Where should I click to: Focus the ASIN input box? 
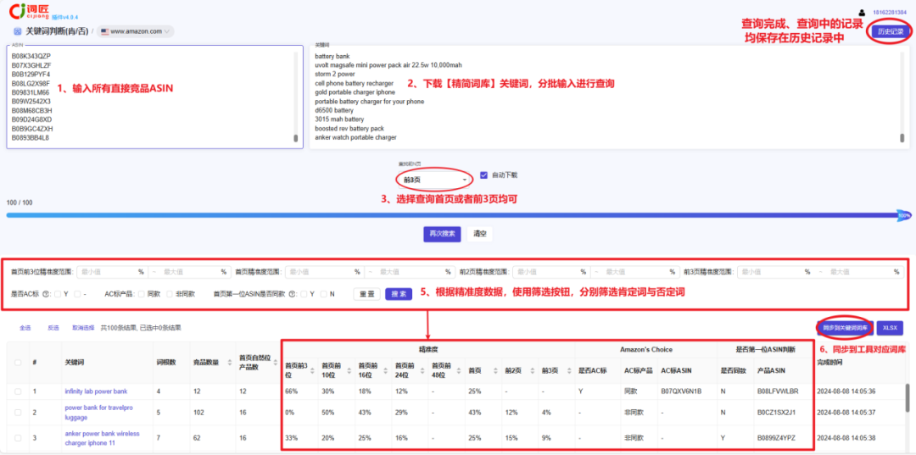click(155, 97)
